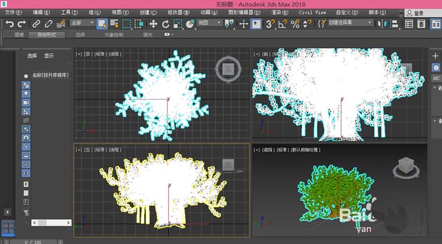Open the 创建选择集 named selection dropdown
This screenshot has width=442, height=244.
[x=350, y=23]
